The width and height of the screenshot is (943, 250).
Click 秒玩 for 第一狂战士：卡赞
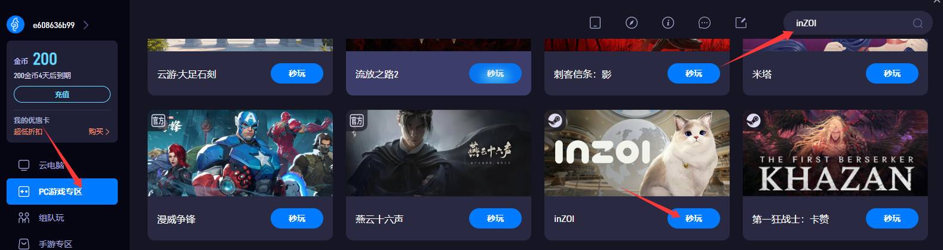pyautogui.click(x=892, y=218)
